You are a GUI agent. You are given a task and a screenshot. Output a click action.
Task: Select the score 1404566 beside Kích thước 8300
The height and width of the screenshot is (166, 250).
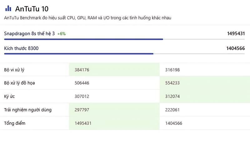[236, 48]
